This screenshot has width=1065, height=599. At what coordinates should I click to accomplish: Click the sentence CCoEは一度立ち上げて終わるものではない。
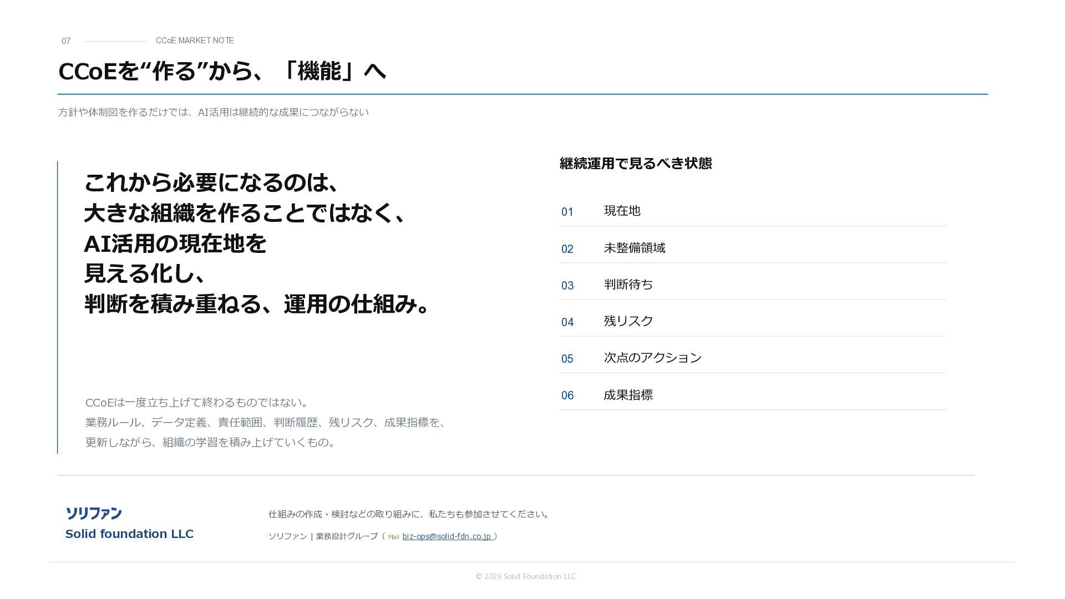(x=197, y=402)
